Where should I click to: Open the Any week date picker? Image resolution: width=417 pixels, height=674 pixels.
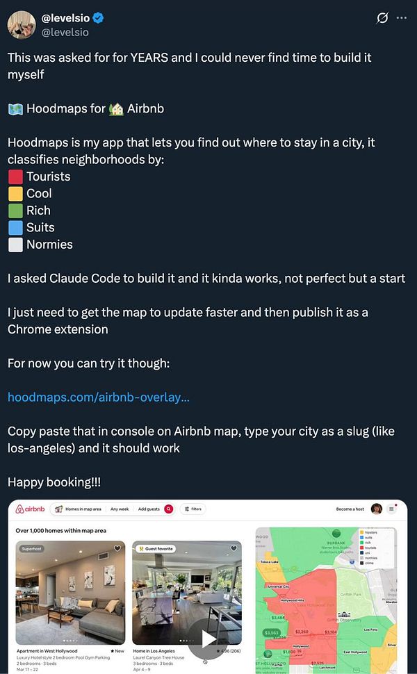click(120, 509)
